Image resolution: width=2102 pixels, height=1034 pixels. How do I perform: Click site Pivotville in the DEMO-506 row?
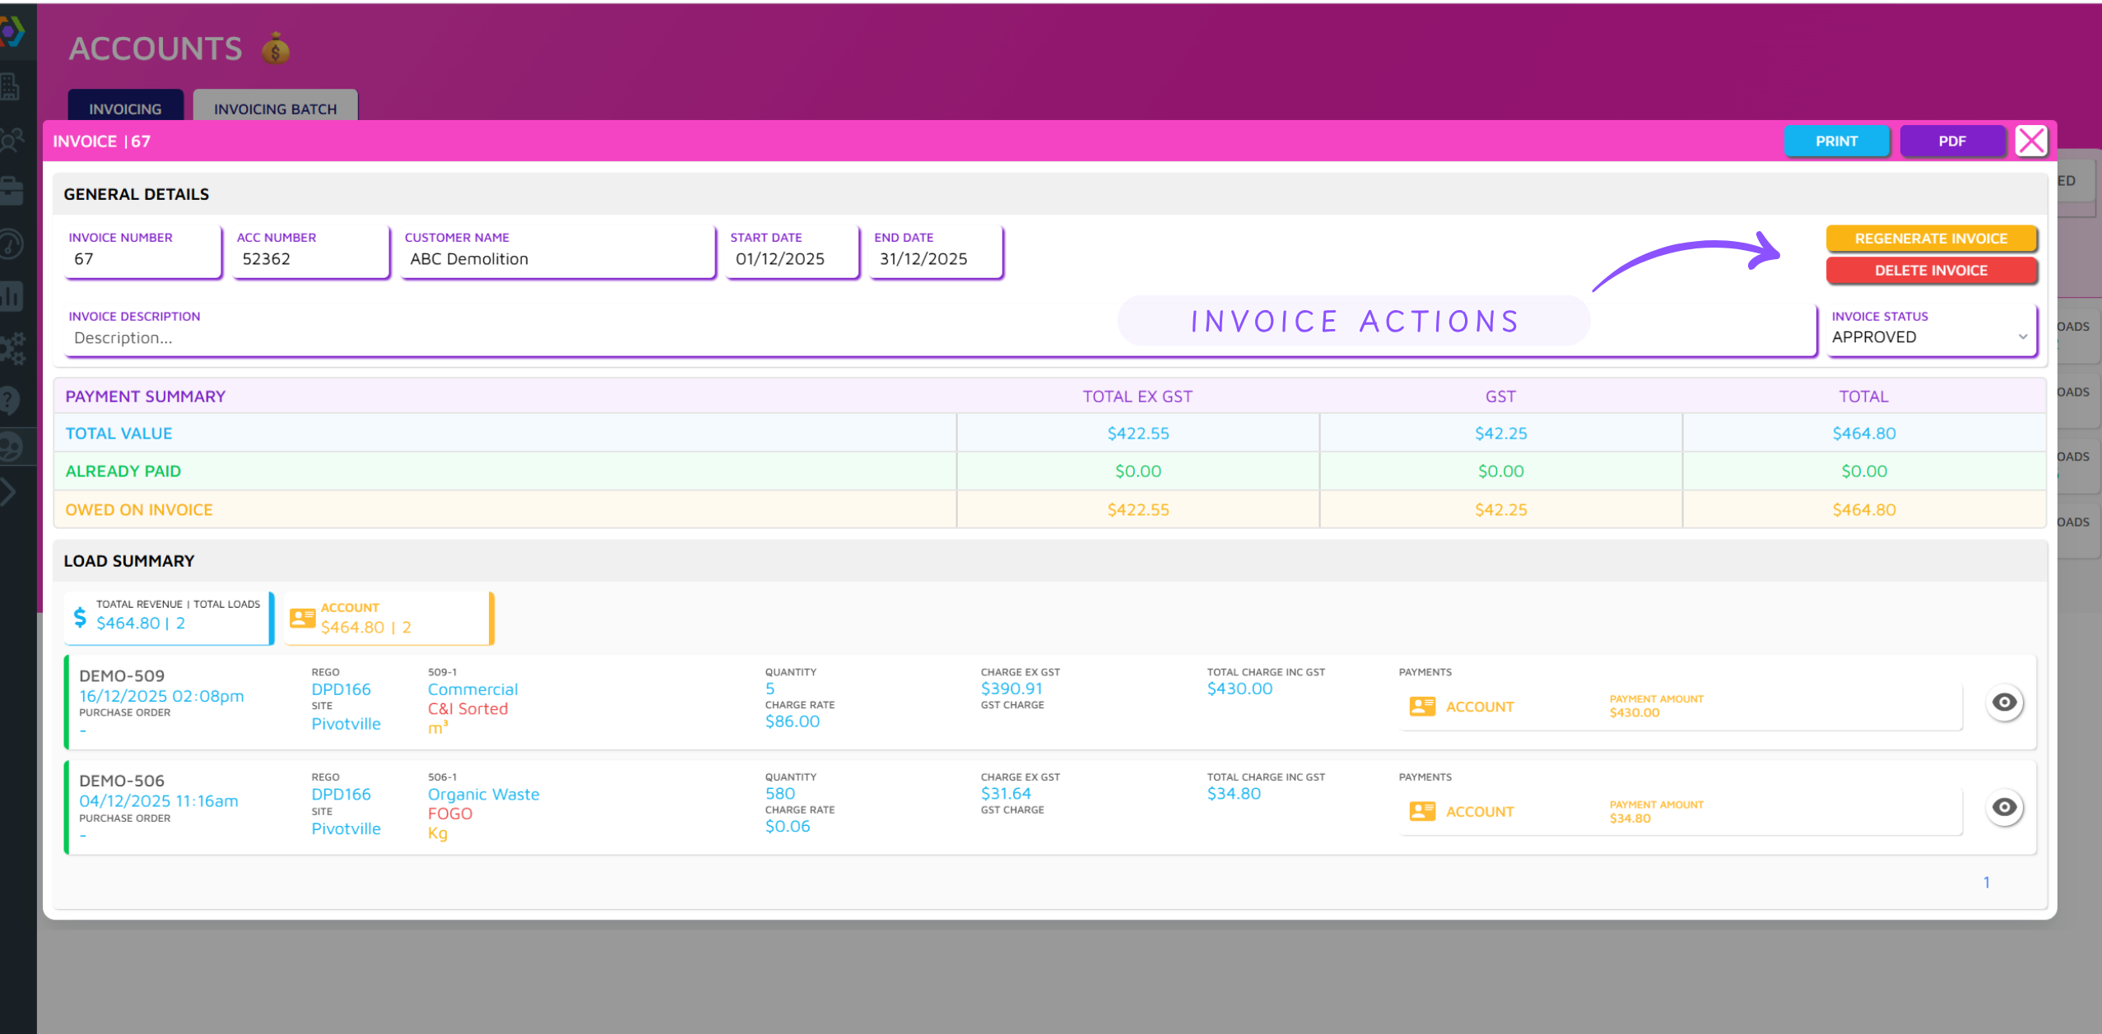346,829
